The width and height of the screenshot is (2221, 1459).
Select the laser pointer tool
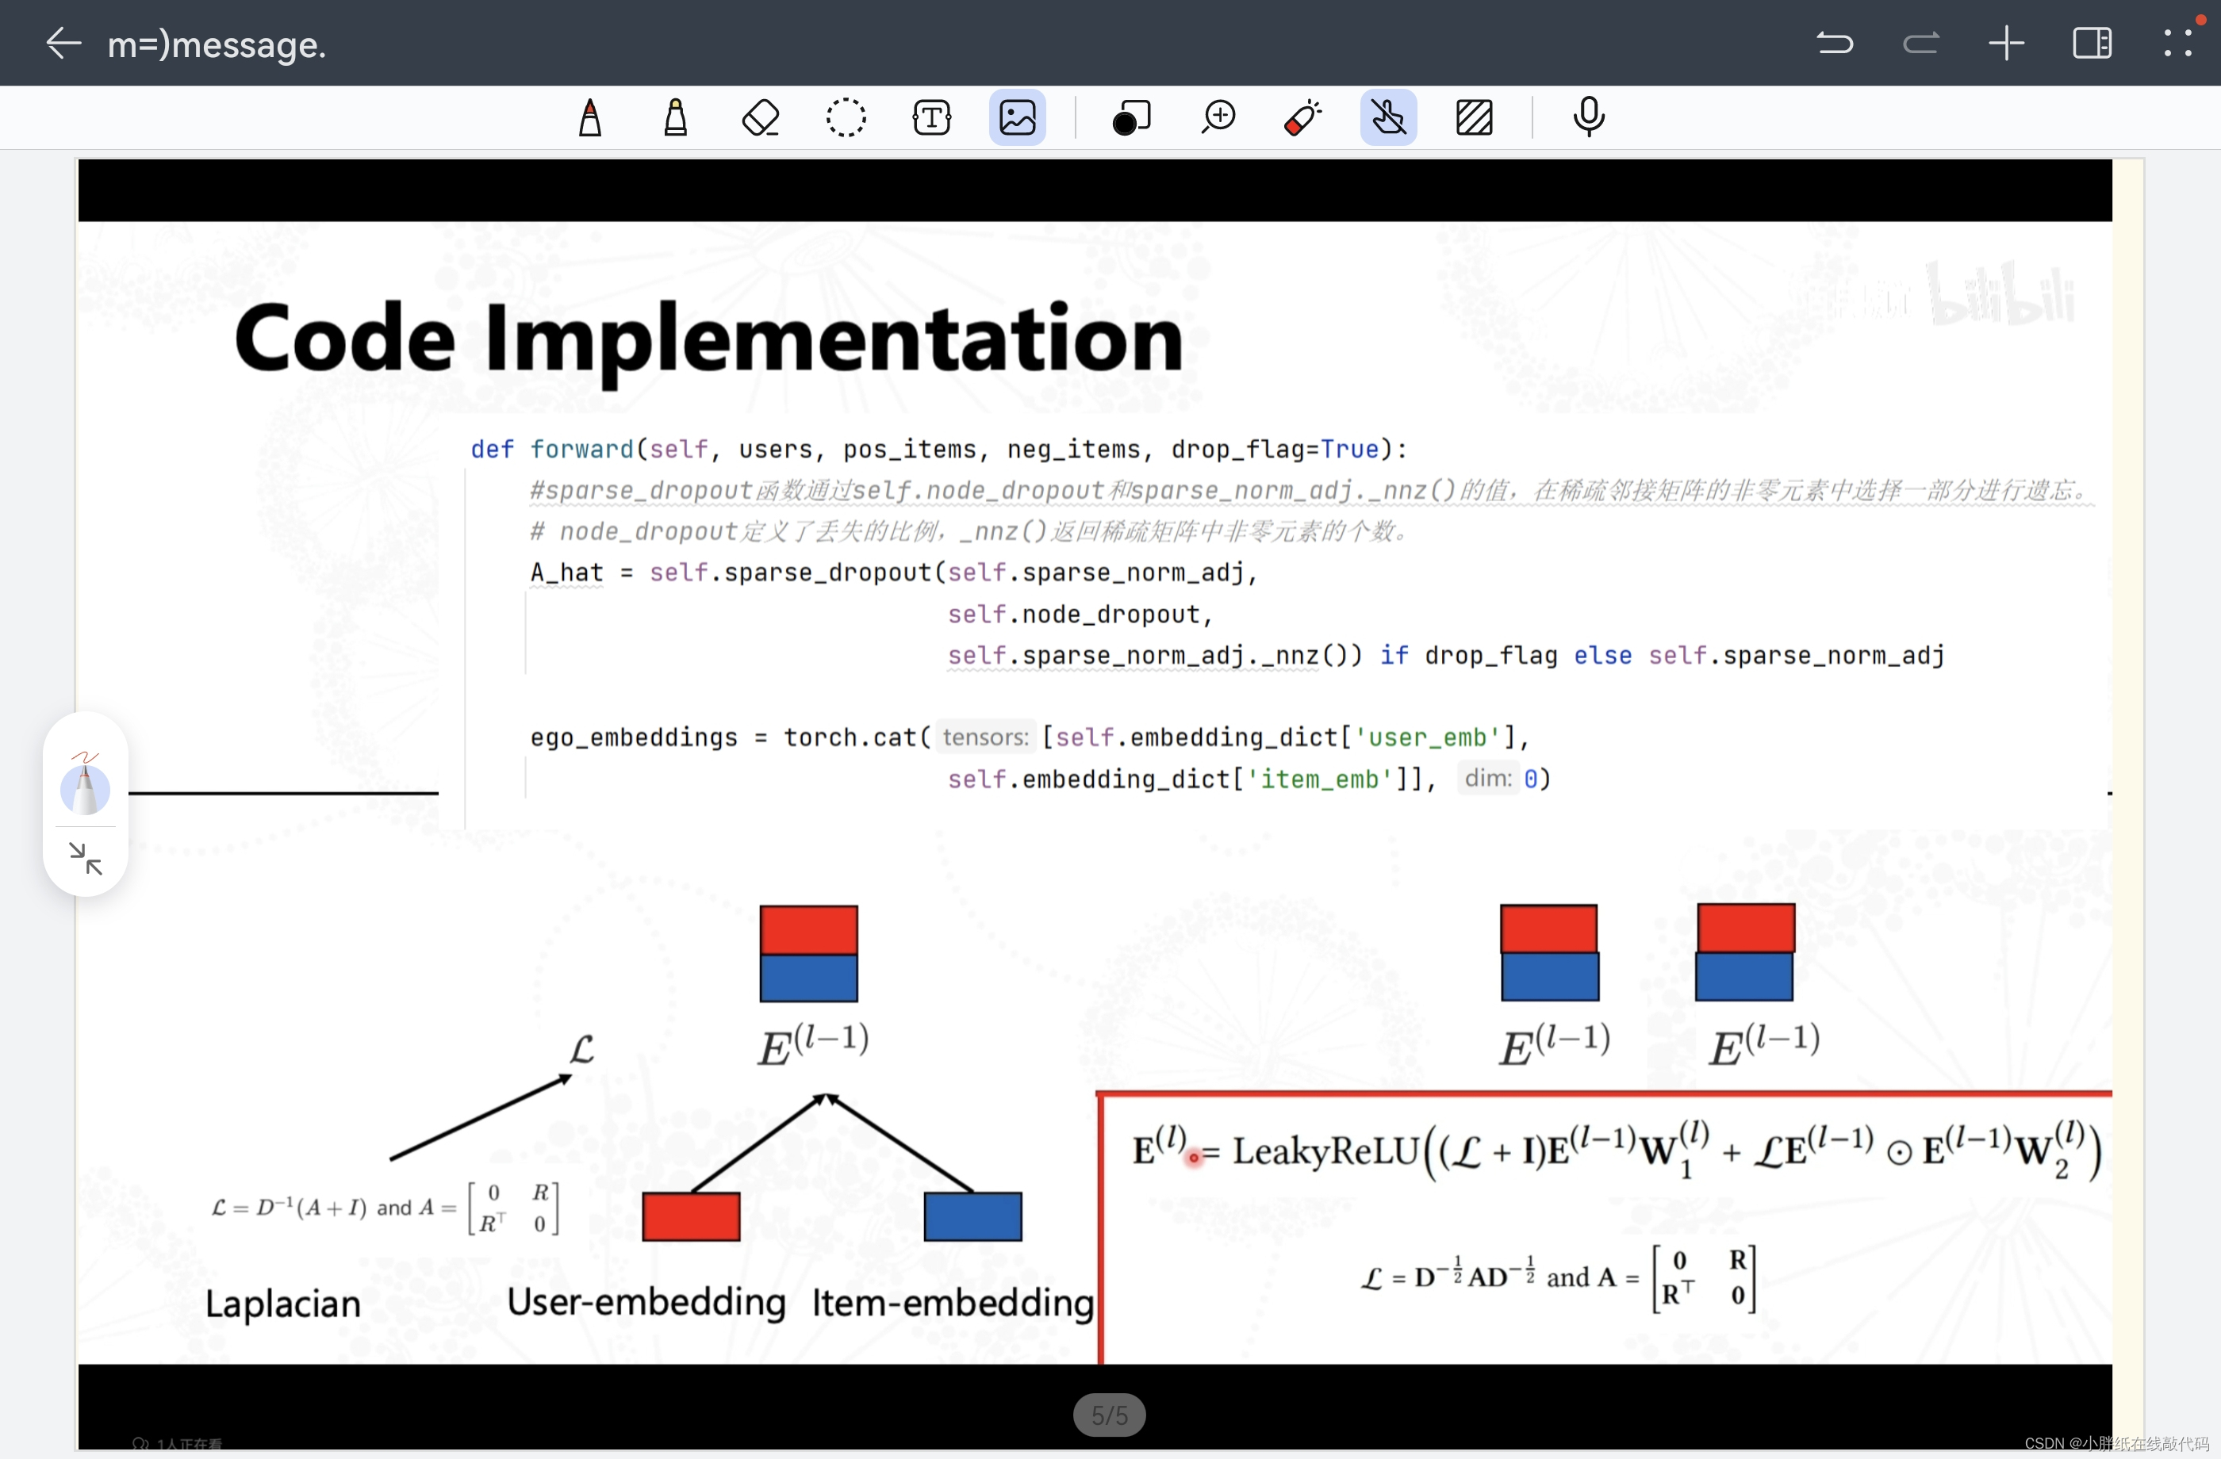coord(1302,118)
